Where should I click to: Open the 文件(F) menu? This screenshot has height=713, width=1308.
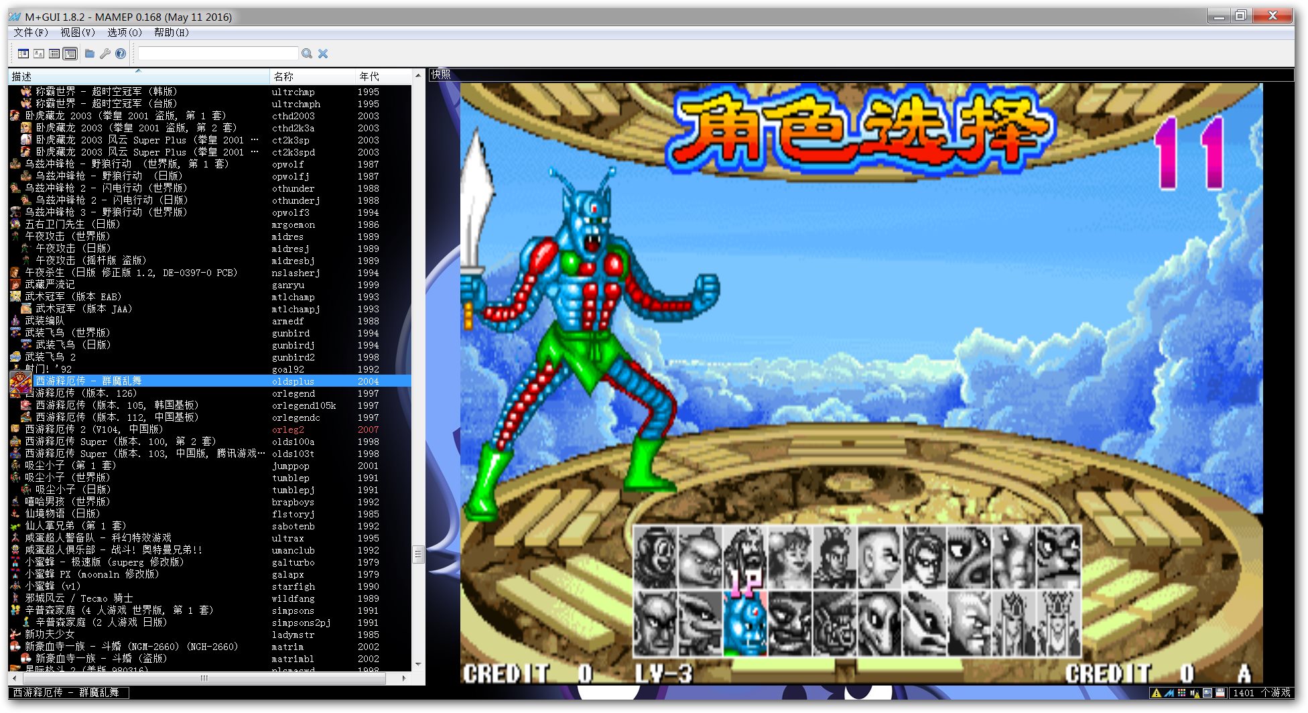pos(31,32)
